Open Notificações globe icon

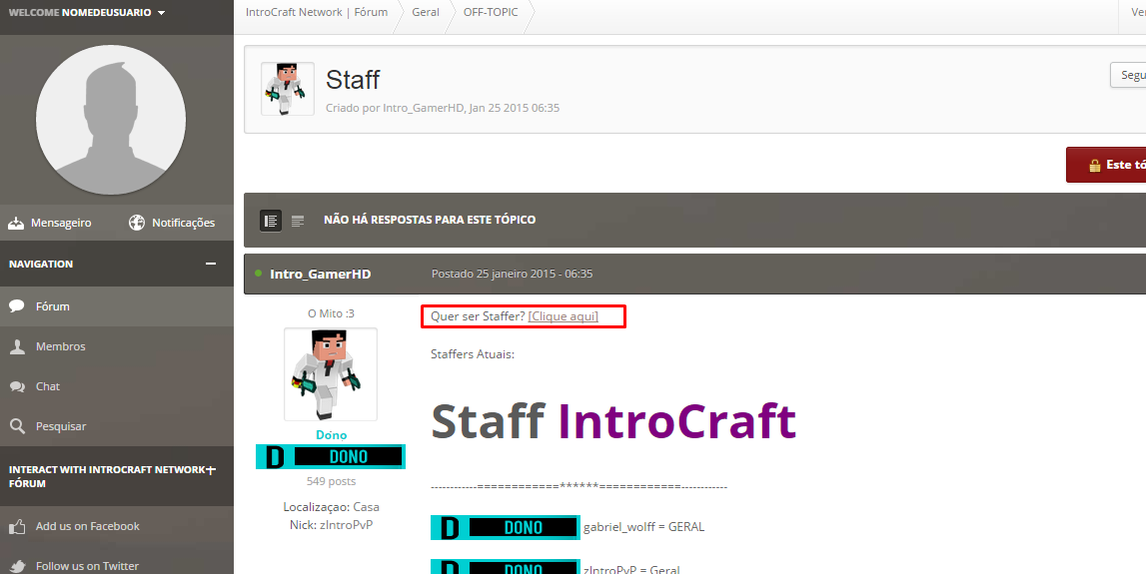click(x=137, y=223)
